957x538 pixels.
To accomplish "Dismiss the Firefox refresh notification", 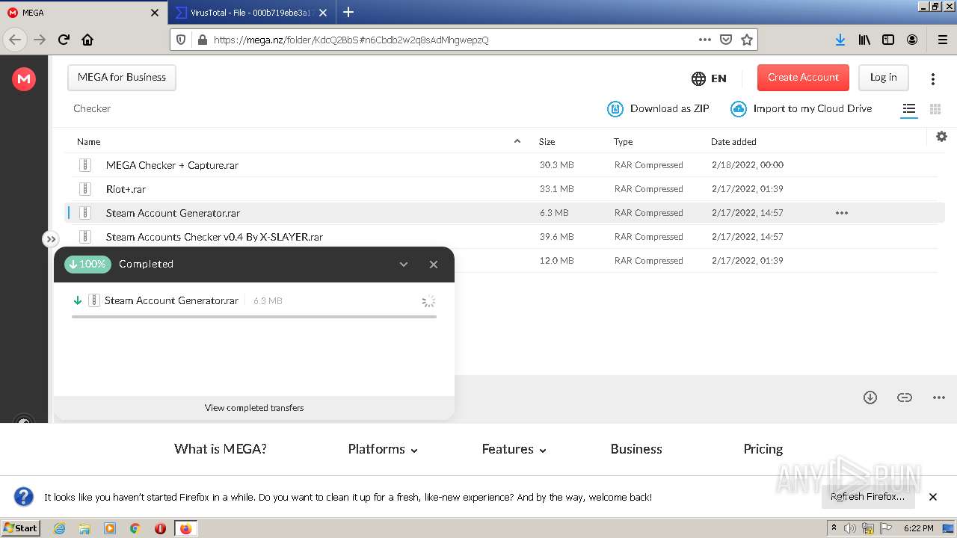I will (933, 497).
